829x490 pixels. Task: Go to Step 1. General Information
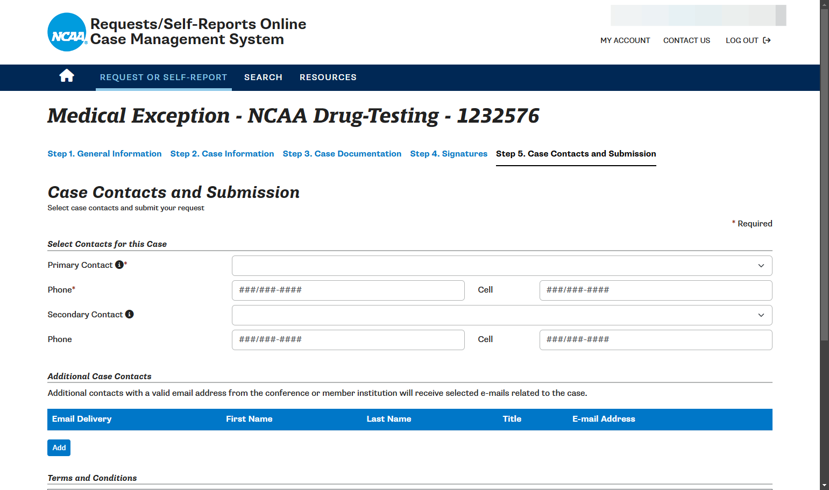tap(104, 154)
